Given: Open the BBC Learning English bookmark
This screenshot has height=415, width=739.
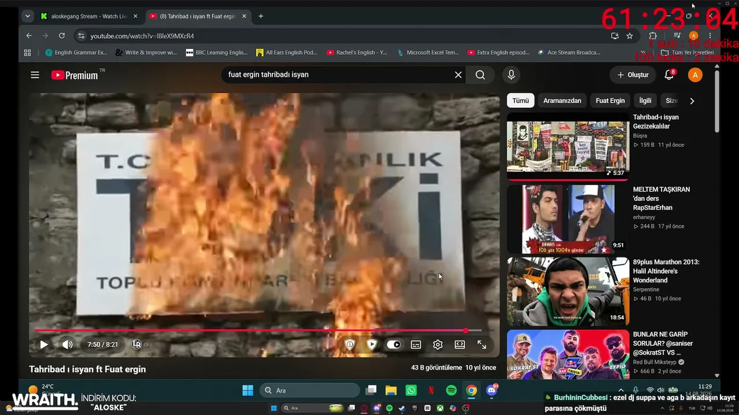Looking at the screenshot, I should click(217, 52).
